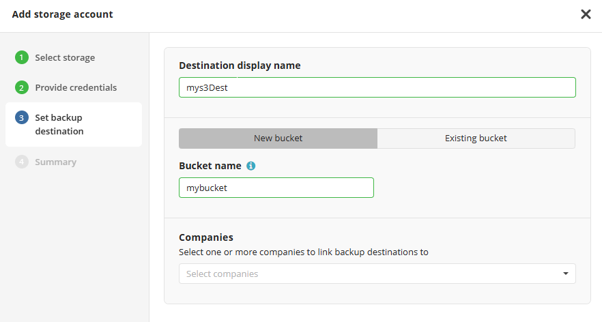Click the Destination display name label
602x322 pixels.
point(240,65)
